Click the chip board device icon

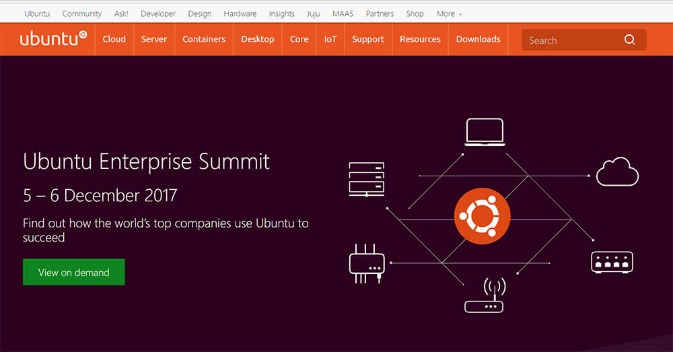[x=367, y=264]
